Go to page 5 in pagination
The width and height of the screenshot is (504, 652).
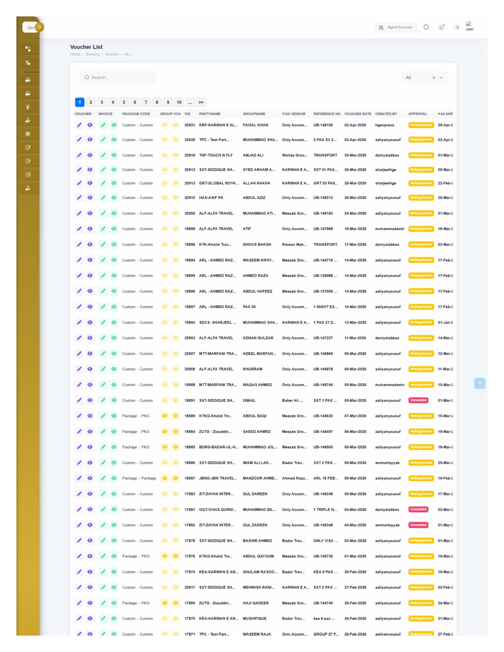(x=124, y=102)
